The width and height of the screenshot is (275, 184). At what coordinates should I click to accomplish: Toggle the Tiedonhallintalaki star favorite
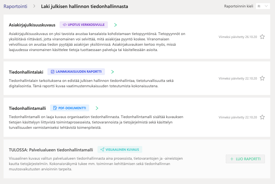tap(262, 78)
